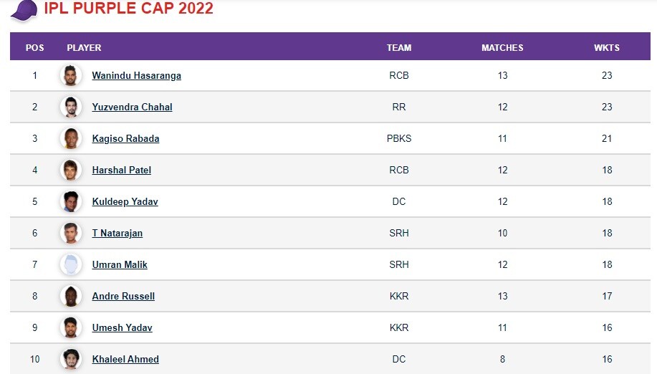Click Andre Russell's avatar photo
This screenshot has height=374, width=657.
pos(71,296)
